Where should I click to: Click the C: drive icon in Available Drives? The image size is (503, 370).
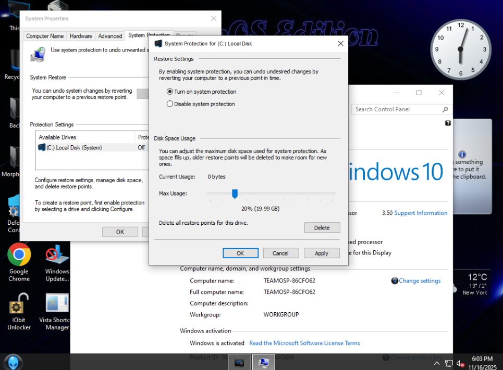click(x=42, y=147)
